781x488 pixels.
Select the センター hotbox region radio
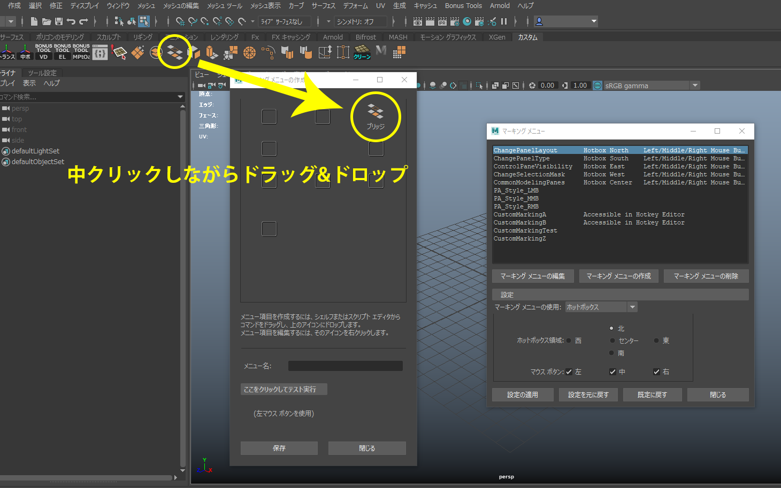tap(612, 340)
